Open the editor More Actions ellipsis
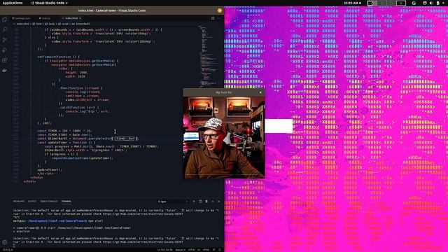Image resolution: width=448 pixels, height=252 pixels. (x=219, y=18)
